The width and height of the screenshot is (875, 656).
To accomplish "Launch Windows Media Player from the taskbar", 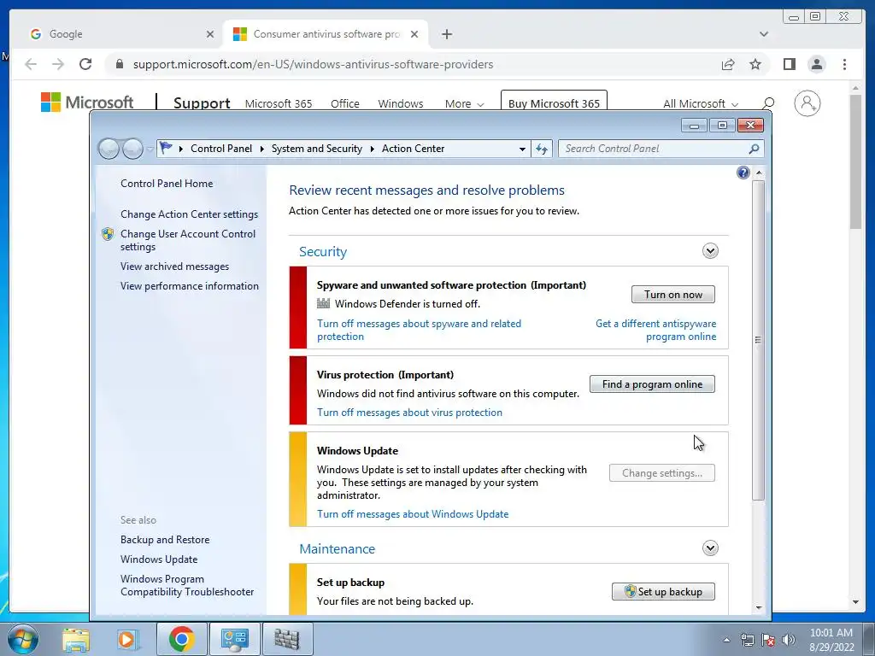I will pyautogui.click(x=126, y=639).
